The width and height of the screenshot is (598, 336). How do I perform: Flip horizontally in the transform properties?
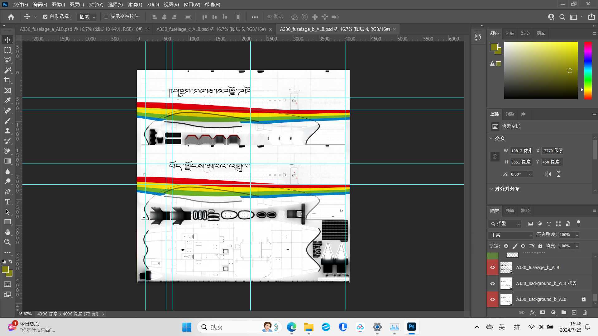(548, 174)
